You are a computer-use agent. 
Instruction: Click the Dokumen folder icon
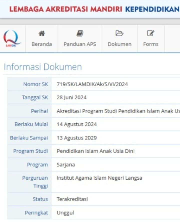(x=119, y=33)
